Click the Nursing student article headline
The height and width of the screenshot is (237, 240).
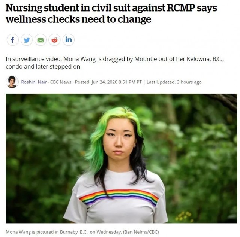click(x=111, y=13)
